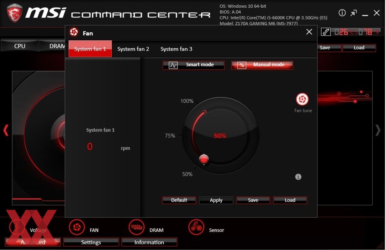Viewport: 385px width, 250px height.
Task: Set fan dial to 75% mark
Action: [x=170, y=136]
